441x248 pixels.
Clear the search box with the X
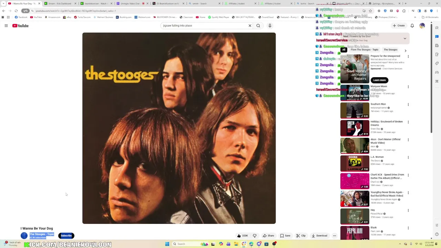250,25
